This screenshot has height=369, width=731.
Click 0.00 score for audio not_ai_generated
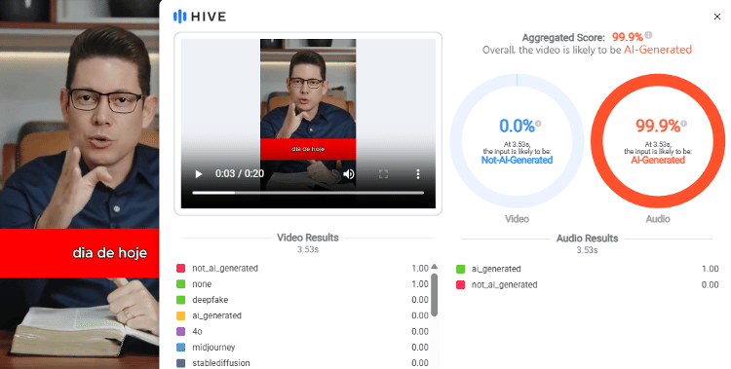pos(710,284)
